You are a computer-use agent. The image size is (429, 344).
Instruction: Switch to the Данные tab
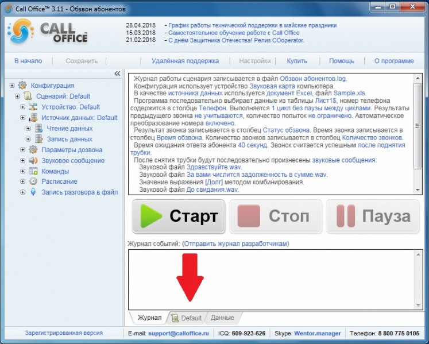point(222,318)
